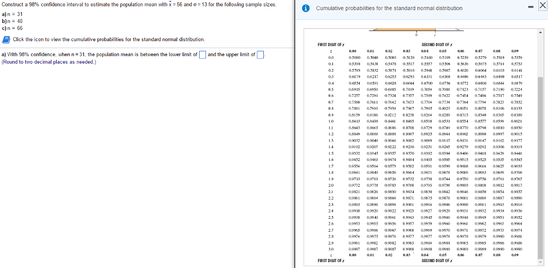Click the table cell 0.6179

[354, 76]
